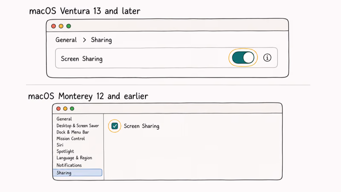
Task: Minimize the Ventura window with yellow button
Action: [61, 26]
